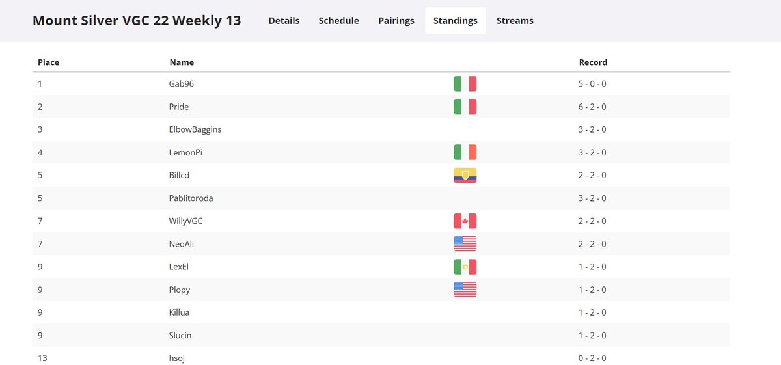Image resolution: width=781 pixels, height=365 pixels.
Task: Click NeoAli's record 2 - 2 - 0
Action: coord(592,244)
